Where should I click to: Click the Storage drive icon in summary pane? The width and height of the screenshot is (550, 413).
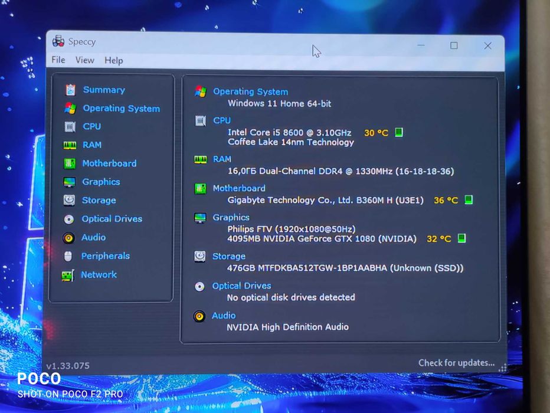[x=199, y=256]
